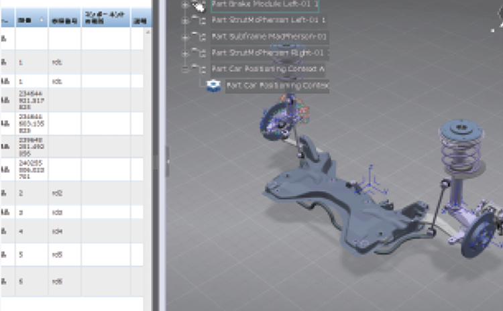Click the product icon beside Part Subframe MadPherson-01
The width and height of the screenshot is (503, 311).
coord(199,37)
